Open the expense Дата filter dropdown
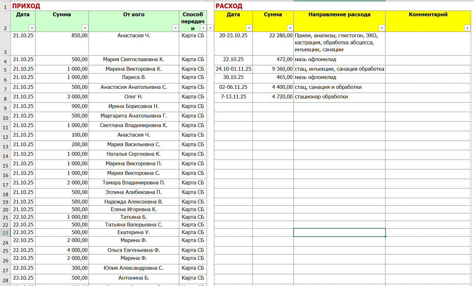This screenshot has width=474, height=286. 249,28
